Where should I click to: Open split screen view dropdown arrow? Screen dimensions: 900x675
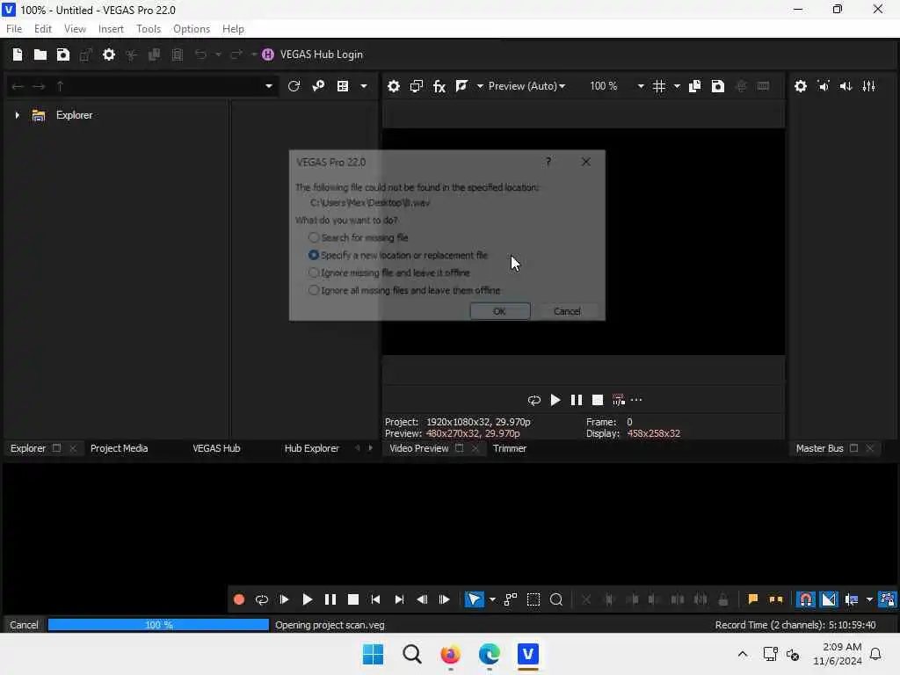480,86
